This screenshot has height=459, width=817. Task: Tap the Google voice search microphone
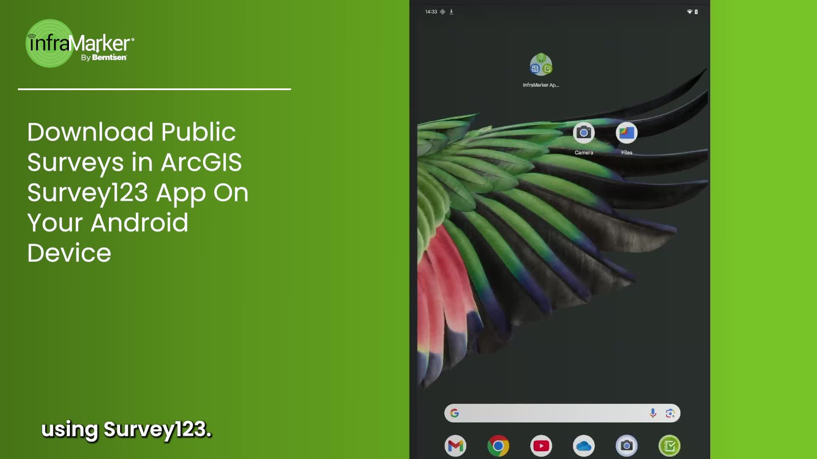(x=653, y=413)
